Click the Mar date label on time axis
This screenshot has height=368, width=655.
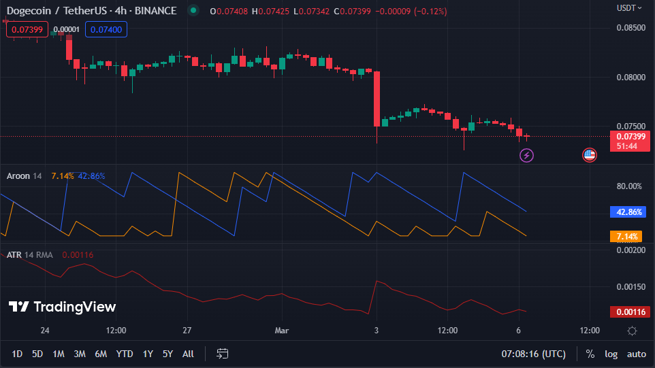click(282, 331)
